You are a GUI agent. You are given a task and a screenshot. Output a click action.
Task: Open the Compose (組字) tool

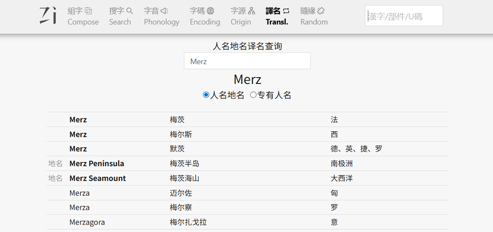[x=83, y=16]
